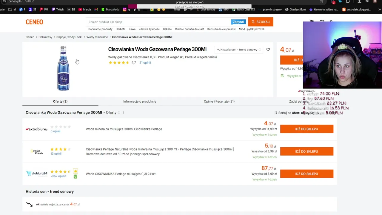Go to Delikatesy breadcrumb
This screenshot has width=382, height=215.
[45, 37]
